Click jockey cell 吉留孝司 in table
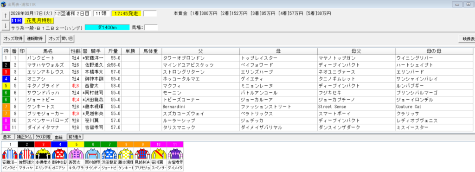Viewport: 475px width, 172px height. tap(93, 127)
